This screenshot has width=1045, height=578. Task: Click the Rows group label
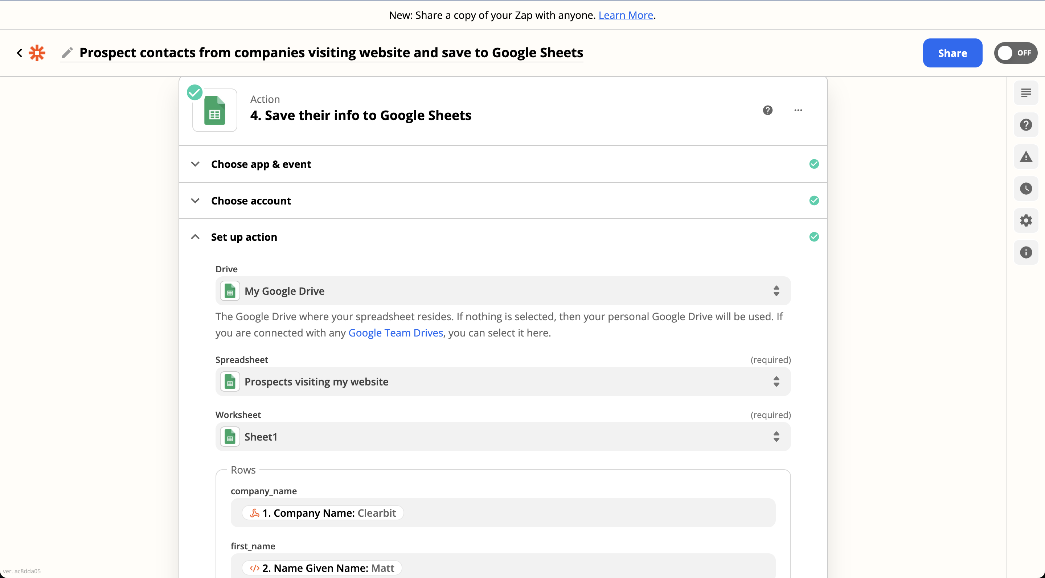pyautogui.click(x=243, y=470)
